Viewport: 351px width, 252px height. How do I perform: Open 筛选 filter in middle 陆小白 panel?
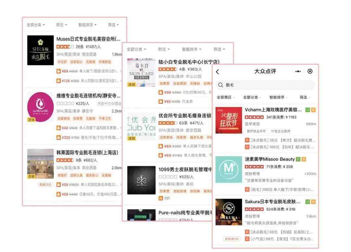click(x=219, y=49)
